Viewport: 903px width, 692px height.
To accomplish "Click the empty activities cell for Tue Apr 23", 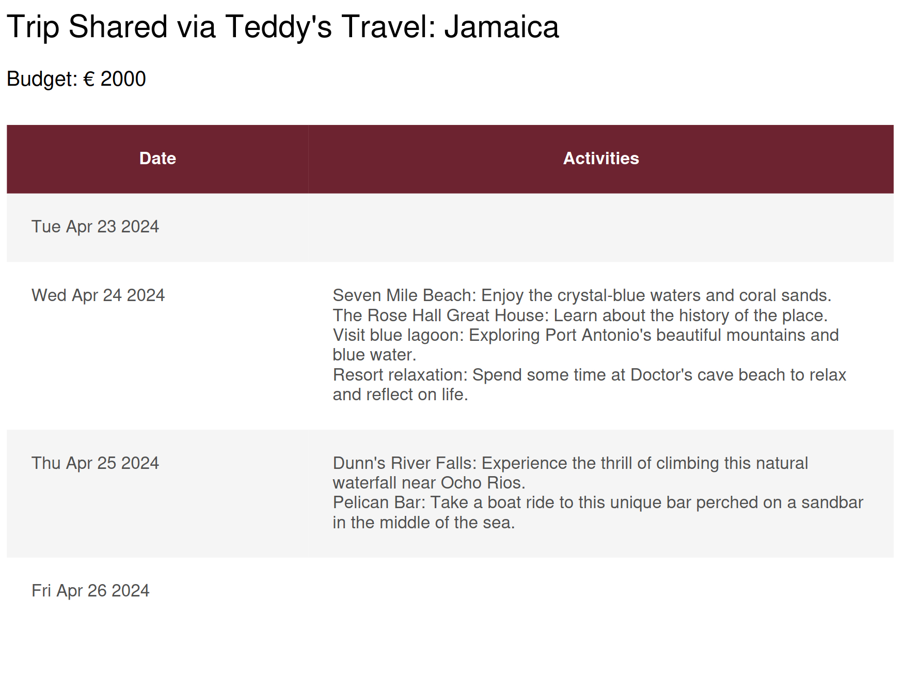I will (x=600, y=227).
